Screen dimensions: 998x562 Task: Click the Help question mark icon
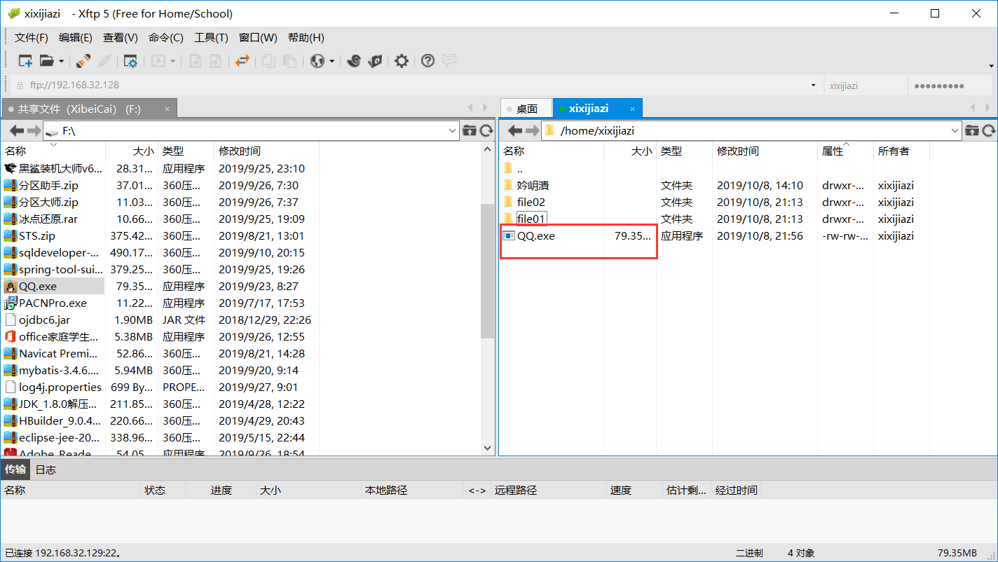[428, 61]
